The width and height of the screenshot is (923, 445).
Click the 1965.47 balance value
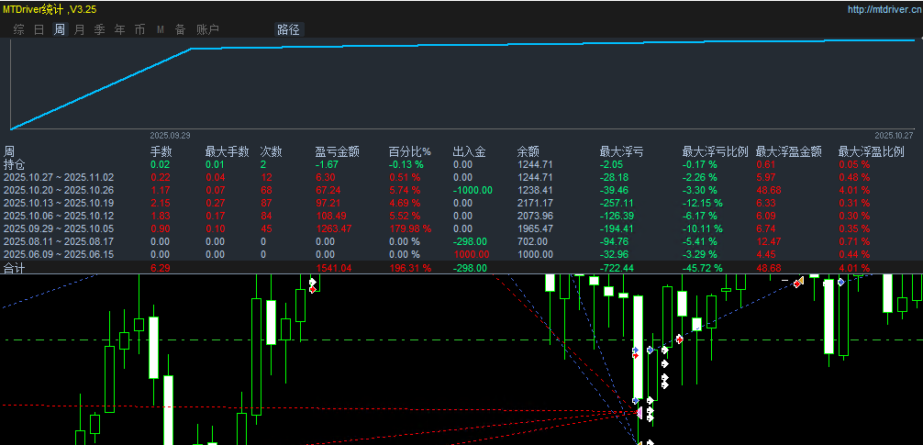click(x=535, y=228)
